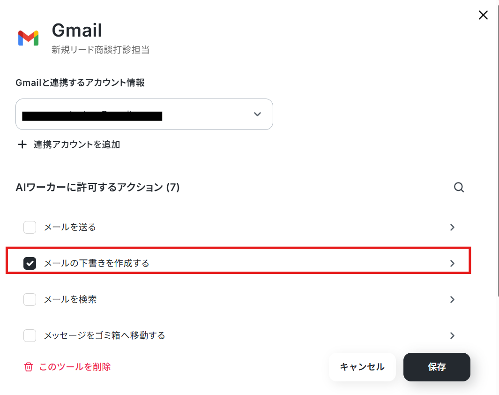Close the Gmail dialog with X
Image resolution: width=499 pixels, height=395 pixels.
click(483, 15)
